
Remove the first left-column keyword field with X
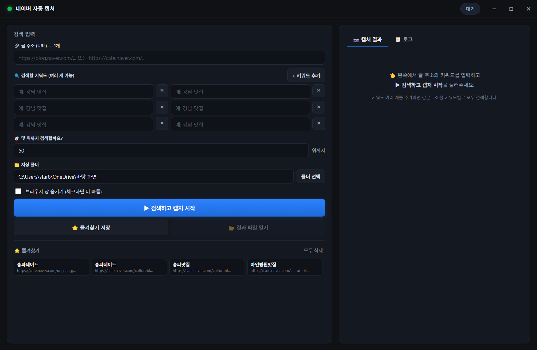(162, 91)
